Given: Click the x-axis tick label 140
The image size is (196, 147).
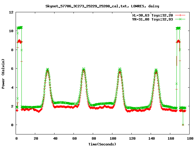Looking at the screenshot, I should click(x=152, y=138).
